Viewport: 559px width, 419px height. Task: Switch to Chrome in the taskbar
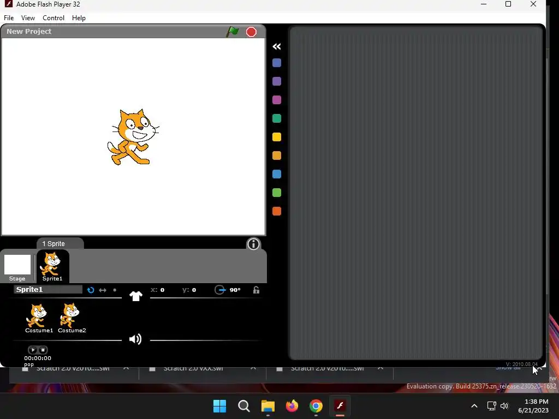click(x=316, y=406)
